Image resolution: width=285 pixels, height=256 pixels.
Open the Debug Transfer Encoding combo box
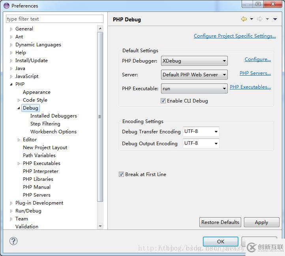[x=201, y=131]
